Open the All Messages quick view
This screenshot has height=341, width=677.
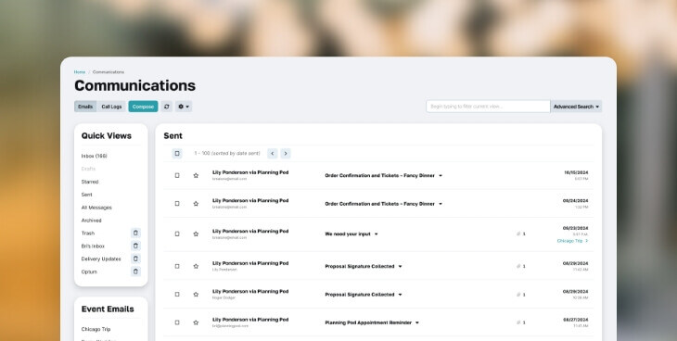(96, 208)
